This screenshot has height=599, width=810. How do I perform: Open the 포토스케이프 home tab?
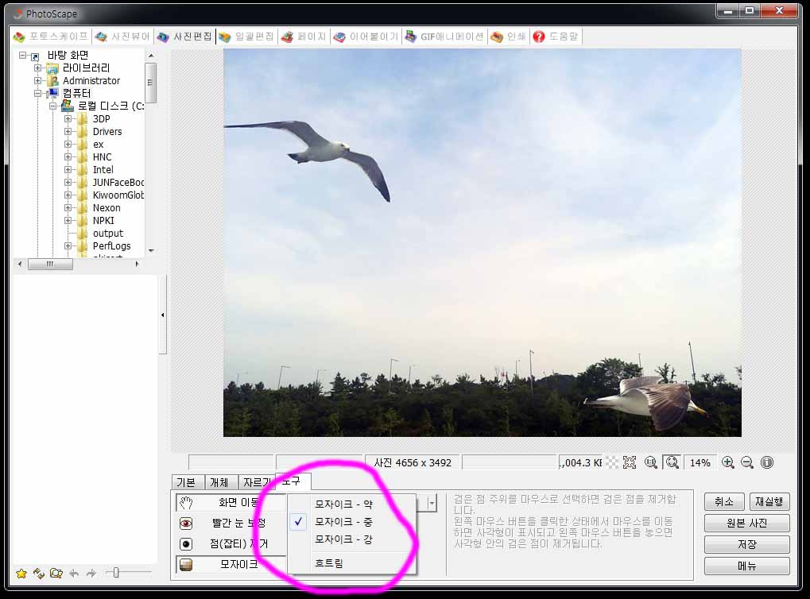point(51,37)
